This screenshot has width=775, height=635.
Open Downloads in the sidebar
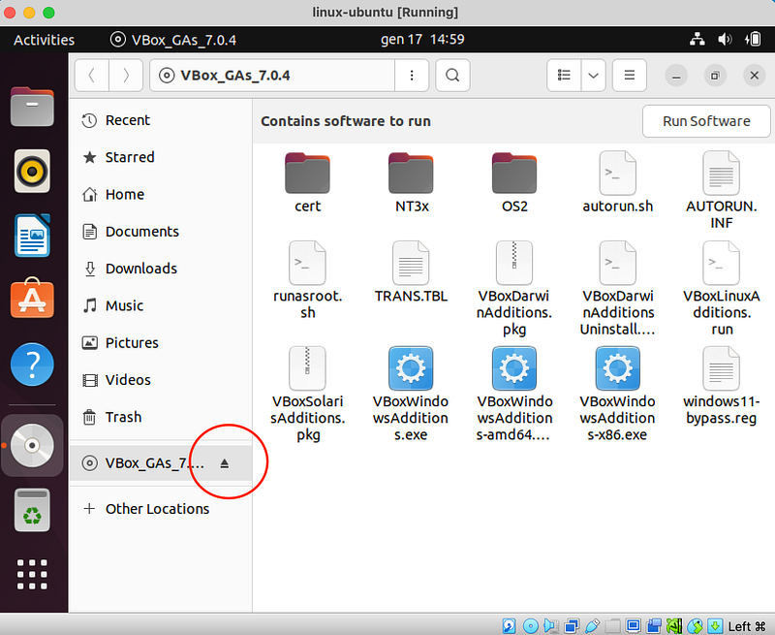[x=161, y=269]
